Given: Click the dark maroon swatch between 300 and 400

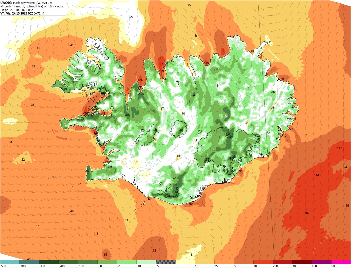Looking at the screenshot, I should tap(302, 262).
